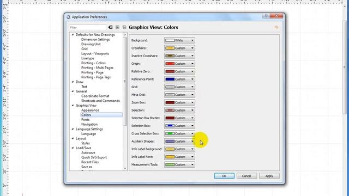Collapse the General tree node
Viewport: 349px width, 196px height.
(x=73, y=91)
